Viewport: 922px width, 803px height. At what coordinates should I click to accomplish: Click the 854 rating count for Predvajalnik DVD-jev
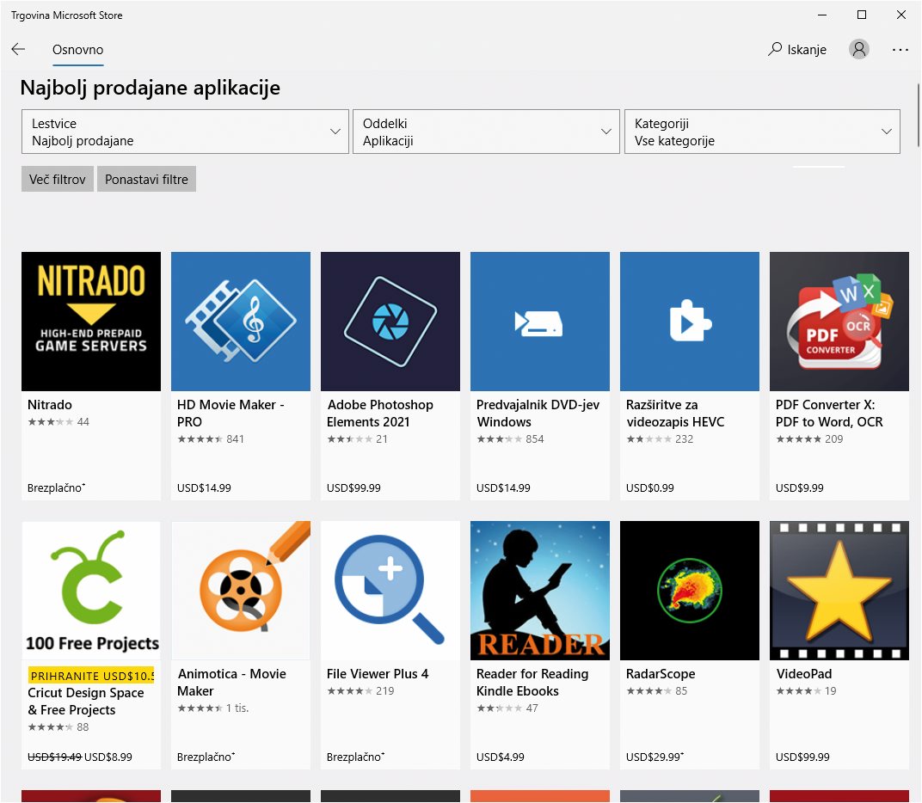tap(534, 439)
